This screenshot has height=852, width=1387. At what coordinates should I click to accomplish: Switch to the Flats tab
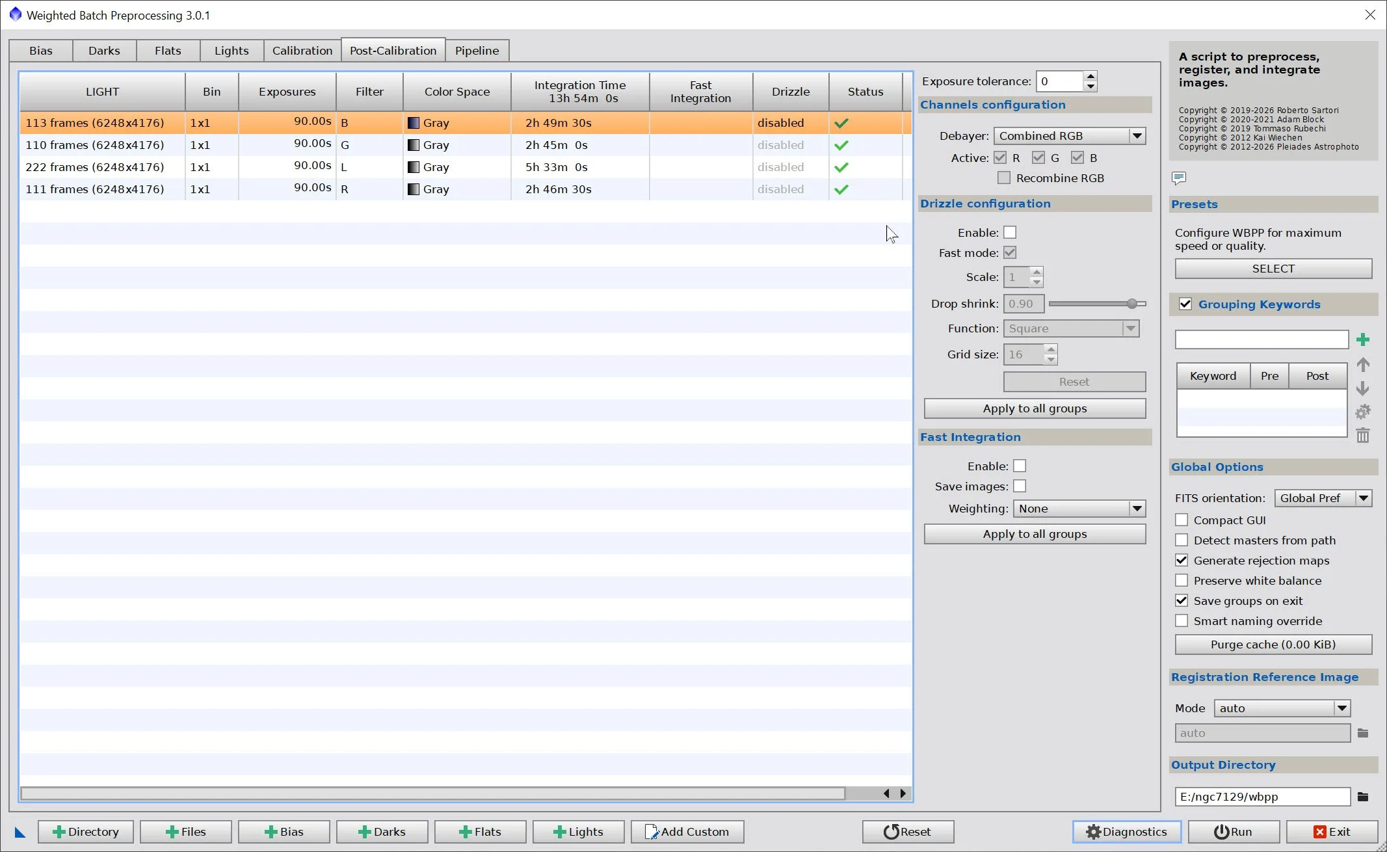(168, 51)
